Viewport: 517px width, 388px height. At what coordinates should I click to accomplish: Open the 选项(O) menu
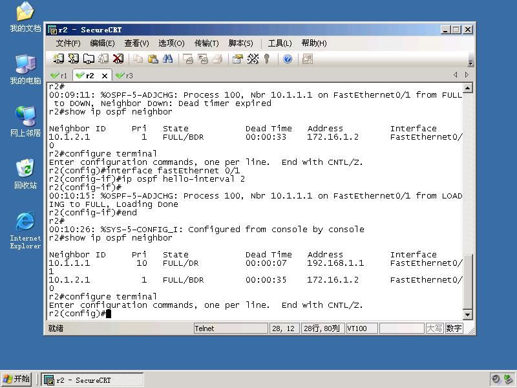171,43
